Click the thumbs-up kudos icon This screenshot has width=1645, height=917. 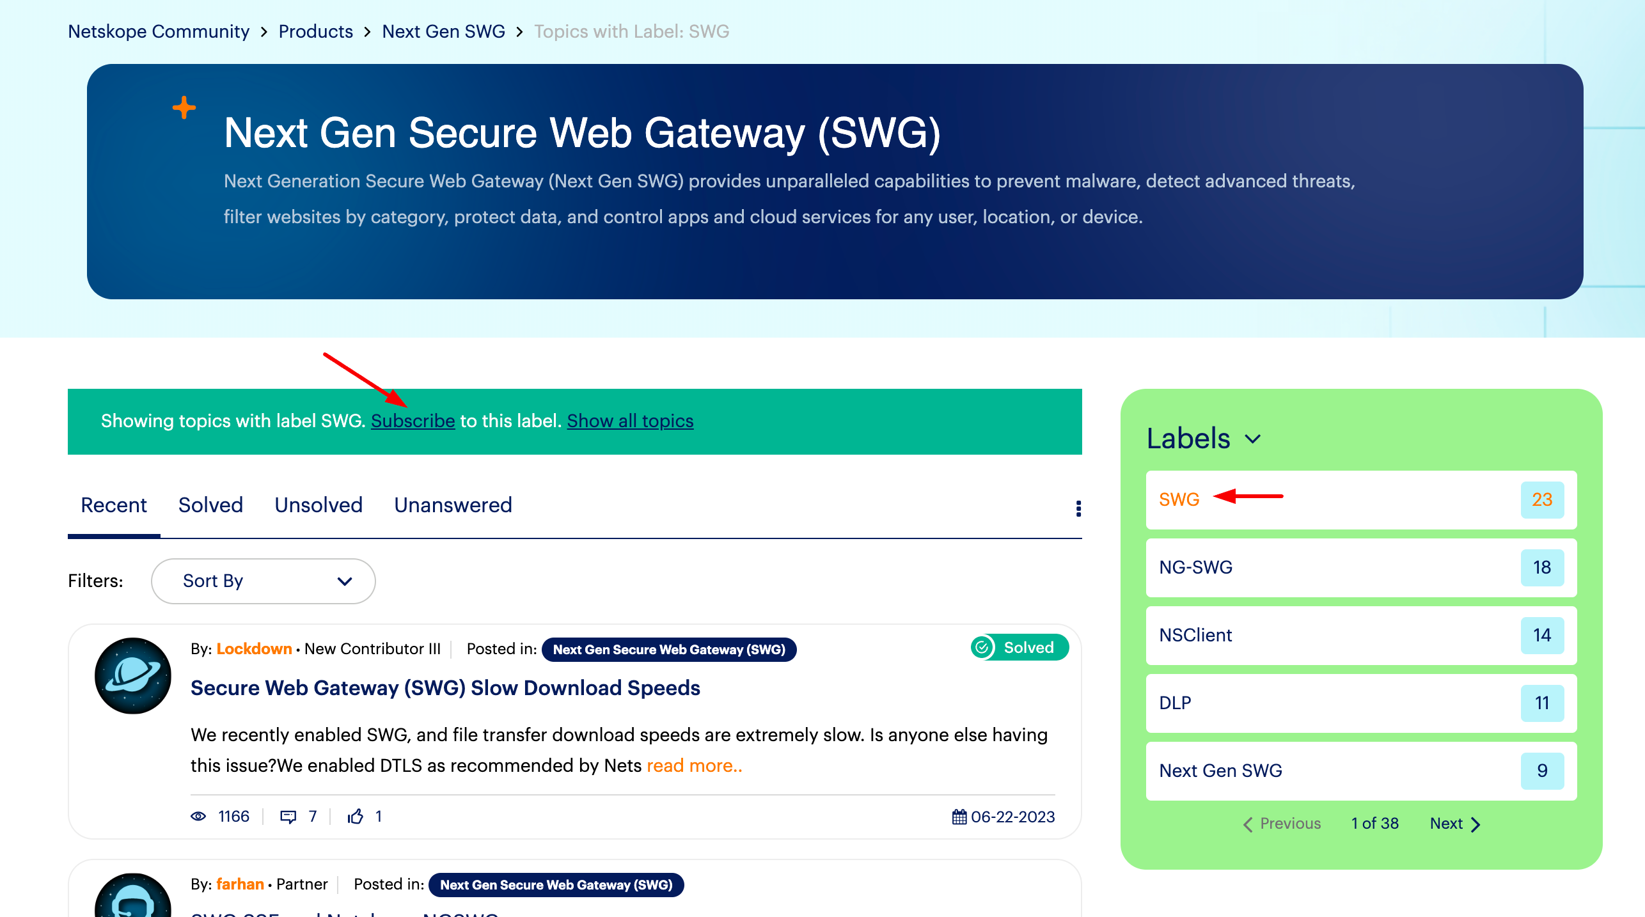(356, 817)
